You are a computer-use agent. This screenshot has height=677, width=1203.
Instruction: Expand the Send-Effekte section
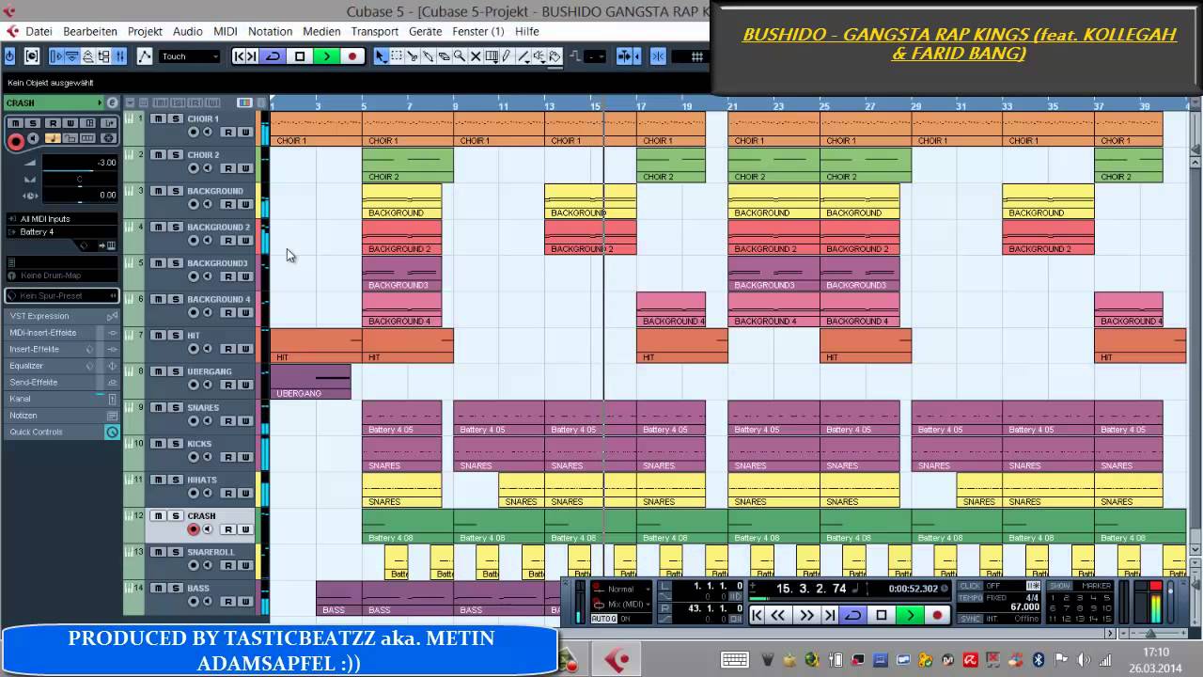(62, 383)
